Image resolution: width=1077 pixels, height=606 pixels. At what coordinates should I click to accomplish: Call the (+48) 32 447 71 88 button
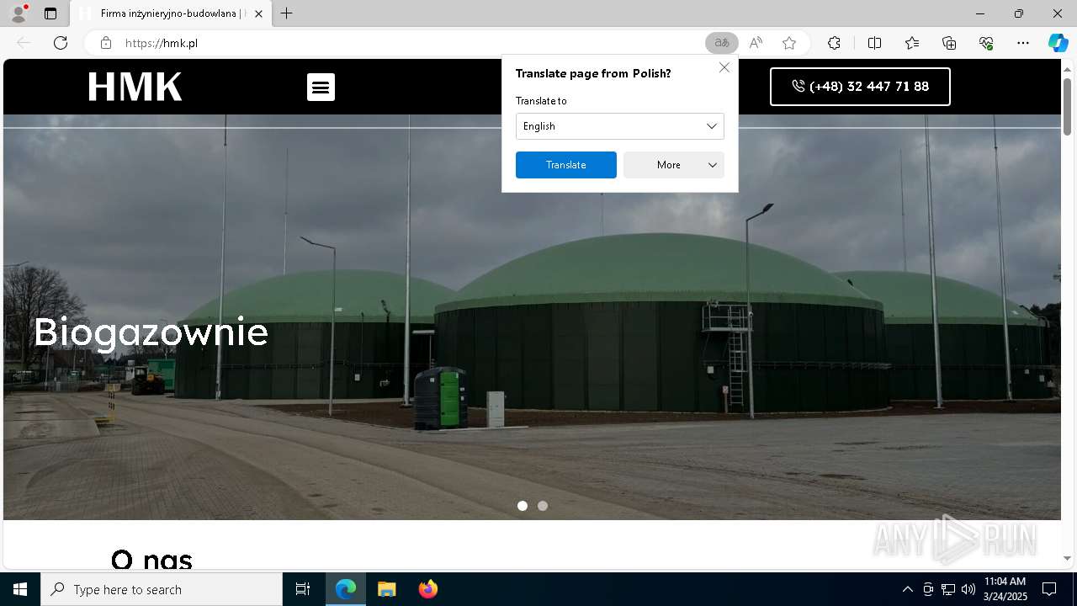click(860, 87)
